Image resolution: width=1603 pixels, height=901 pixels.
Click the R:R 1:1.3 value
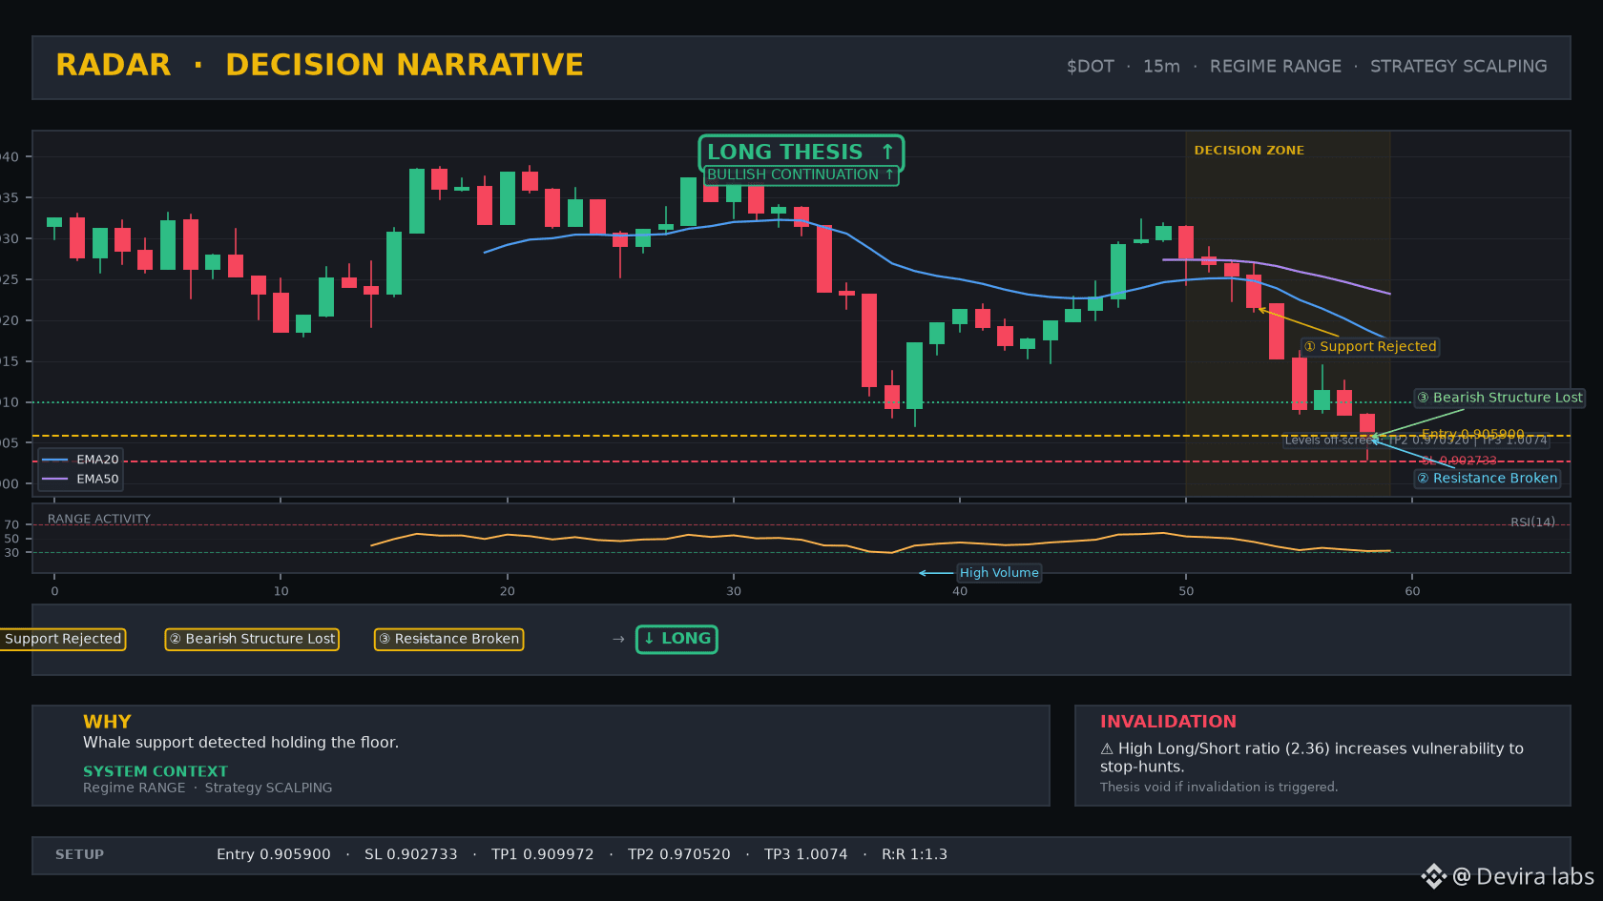914,855
